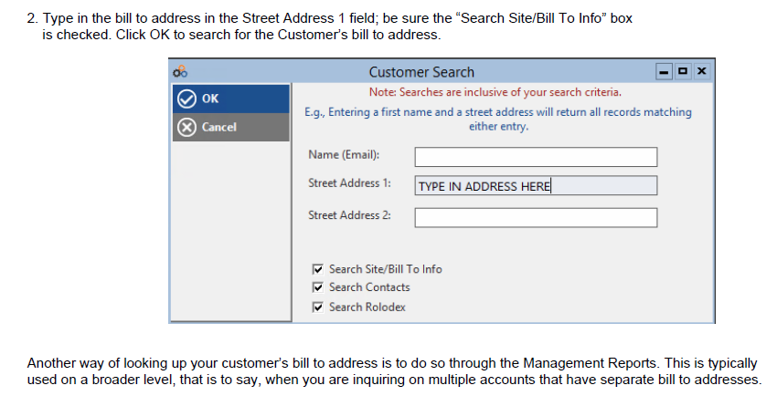Select the empty Street Address 2 field

pyautogui.click(x=536, y=217)
